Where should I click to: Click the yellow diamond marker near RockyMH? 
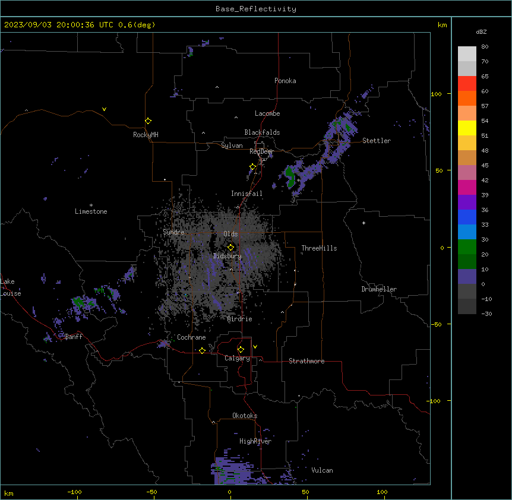coord(148,121)
